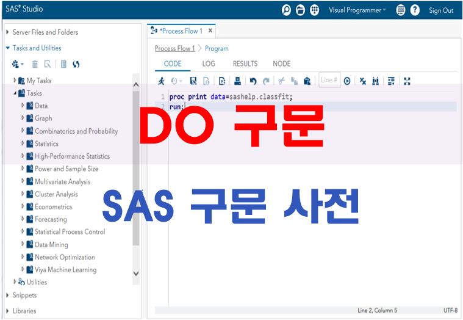Run the program with the running-man icon
Image resolution: width=463 pixels, height=320 pixels.
161,81
